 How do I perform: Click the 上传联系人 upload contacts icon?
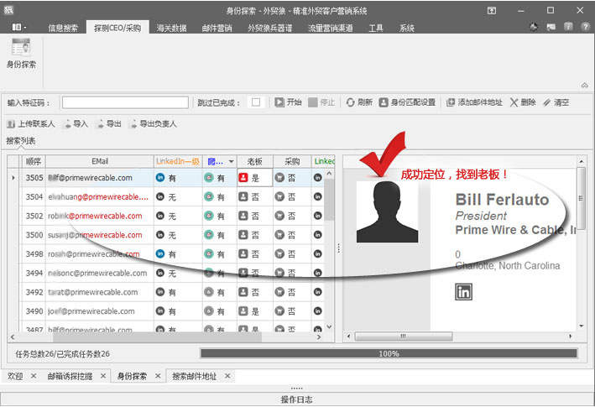click(11, 124)
